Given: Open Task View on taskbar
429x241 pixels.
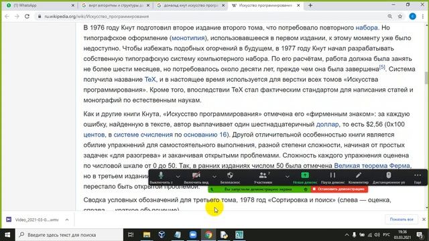Looking at the screenshot, I should tap(131, 235).
